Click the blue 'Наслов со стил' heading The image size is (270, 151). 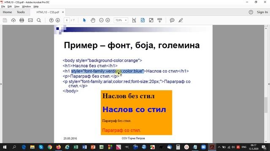(134, 109)
